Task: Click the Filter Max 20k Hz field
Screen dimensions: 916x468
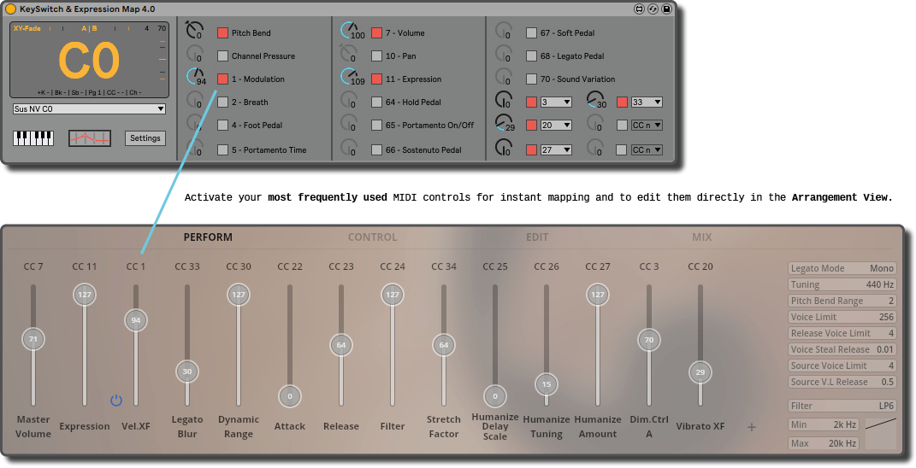Action: 823,443
